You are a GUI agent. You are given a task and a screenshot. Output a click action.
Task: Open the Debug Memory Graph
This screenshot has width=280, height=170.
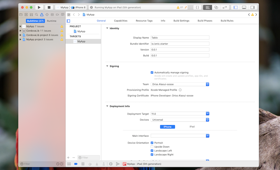coord(118,164)
